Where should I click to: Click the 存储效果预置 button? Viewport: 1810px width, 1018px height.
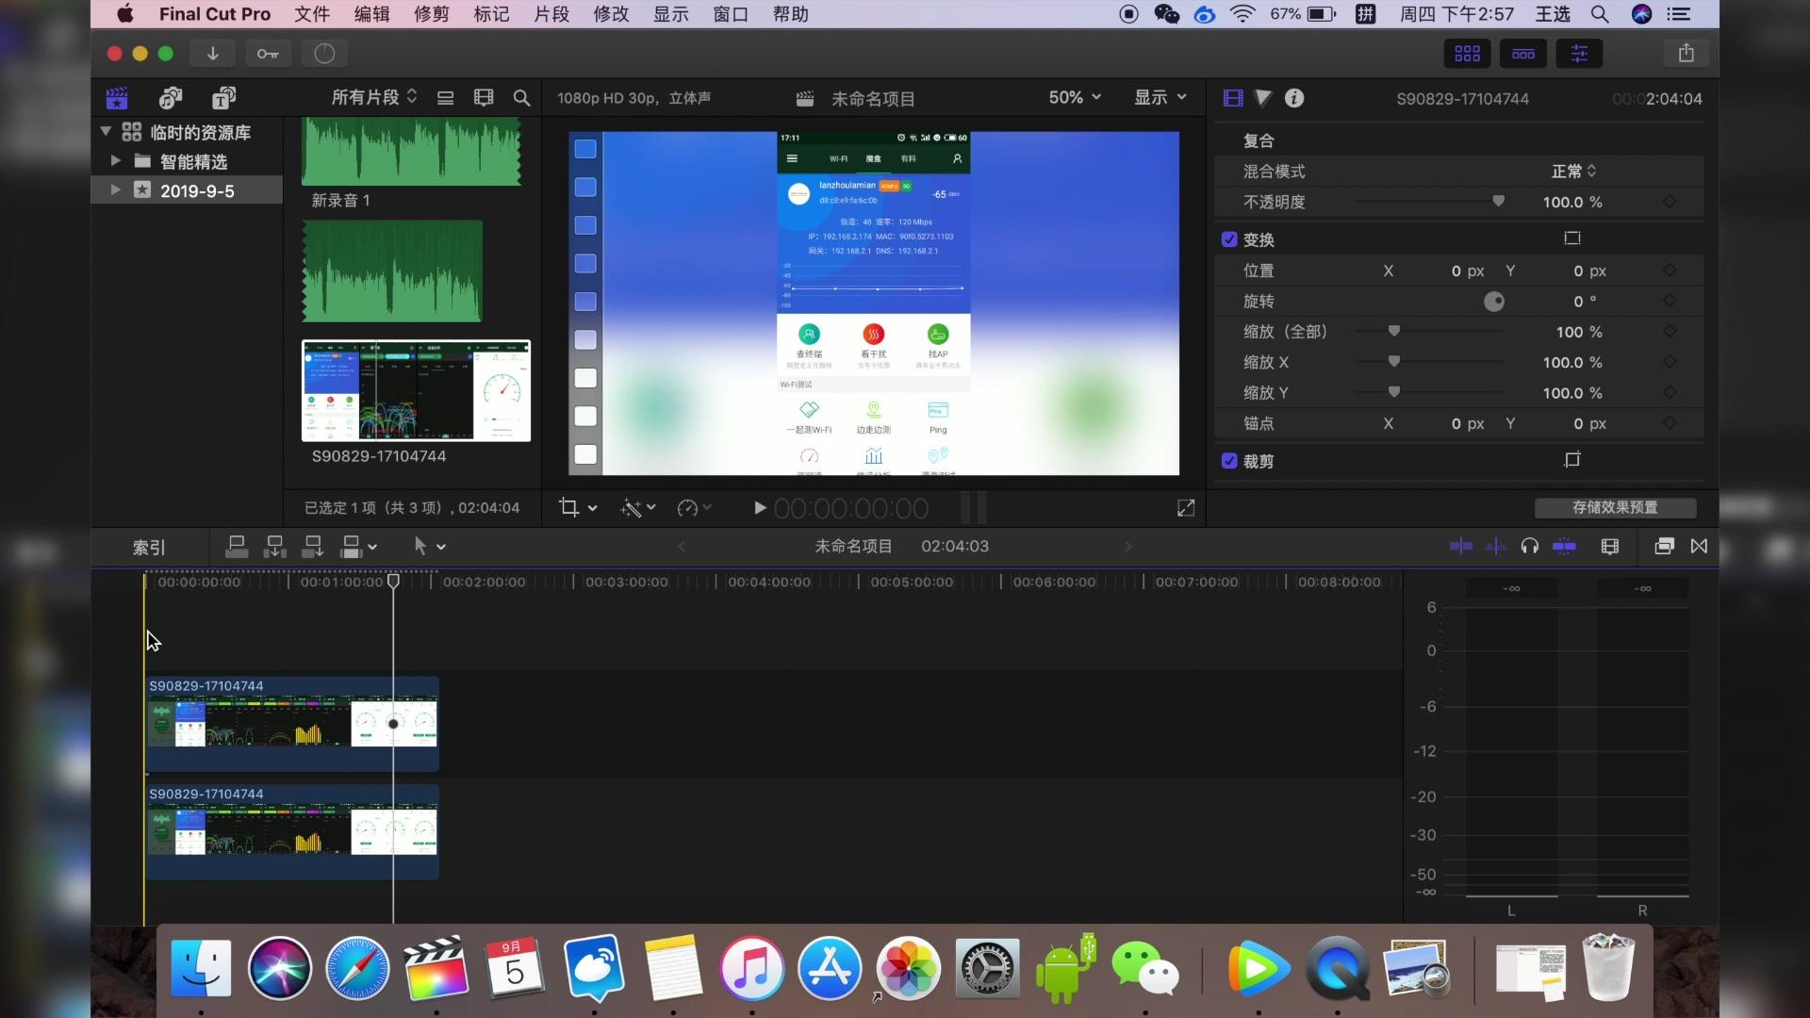[1615, 508]
